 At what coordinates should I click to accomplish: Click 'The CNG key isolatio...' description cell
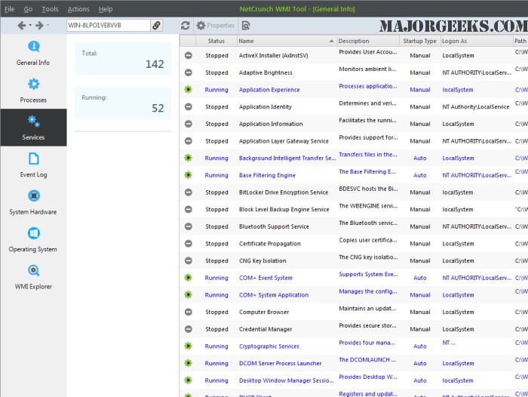(368, 257)
